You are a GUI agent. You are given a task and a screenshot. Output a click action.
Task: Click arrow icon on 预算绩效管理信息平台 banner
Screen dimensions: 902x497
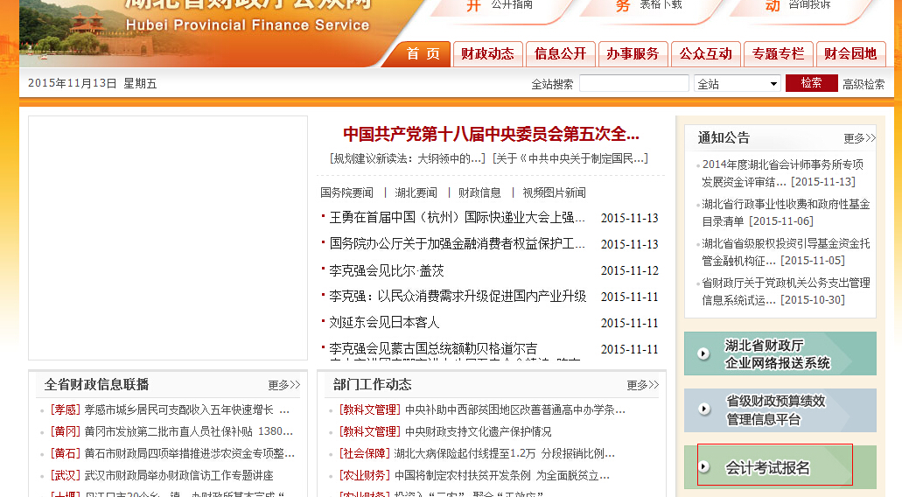click(703, 409)
